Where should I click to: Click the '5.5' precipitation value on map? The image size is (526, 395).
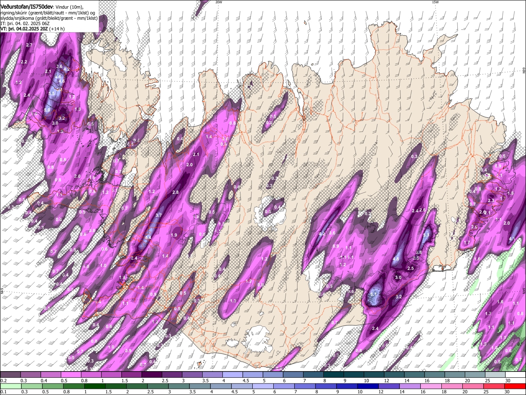tap(52, 94)
